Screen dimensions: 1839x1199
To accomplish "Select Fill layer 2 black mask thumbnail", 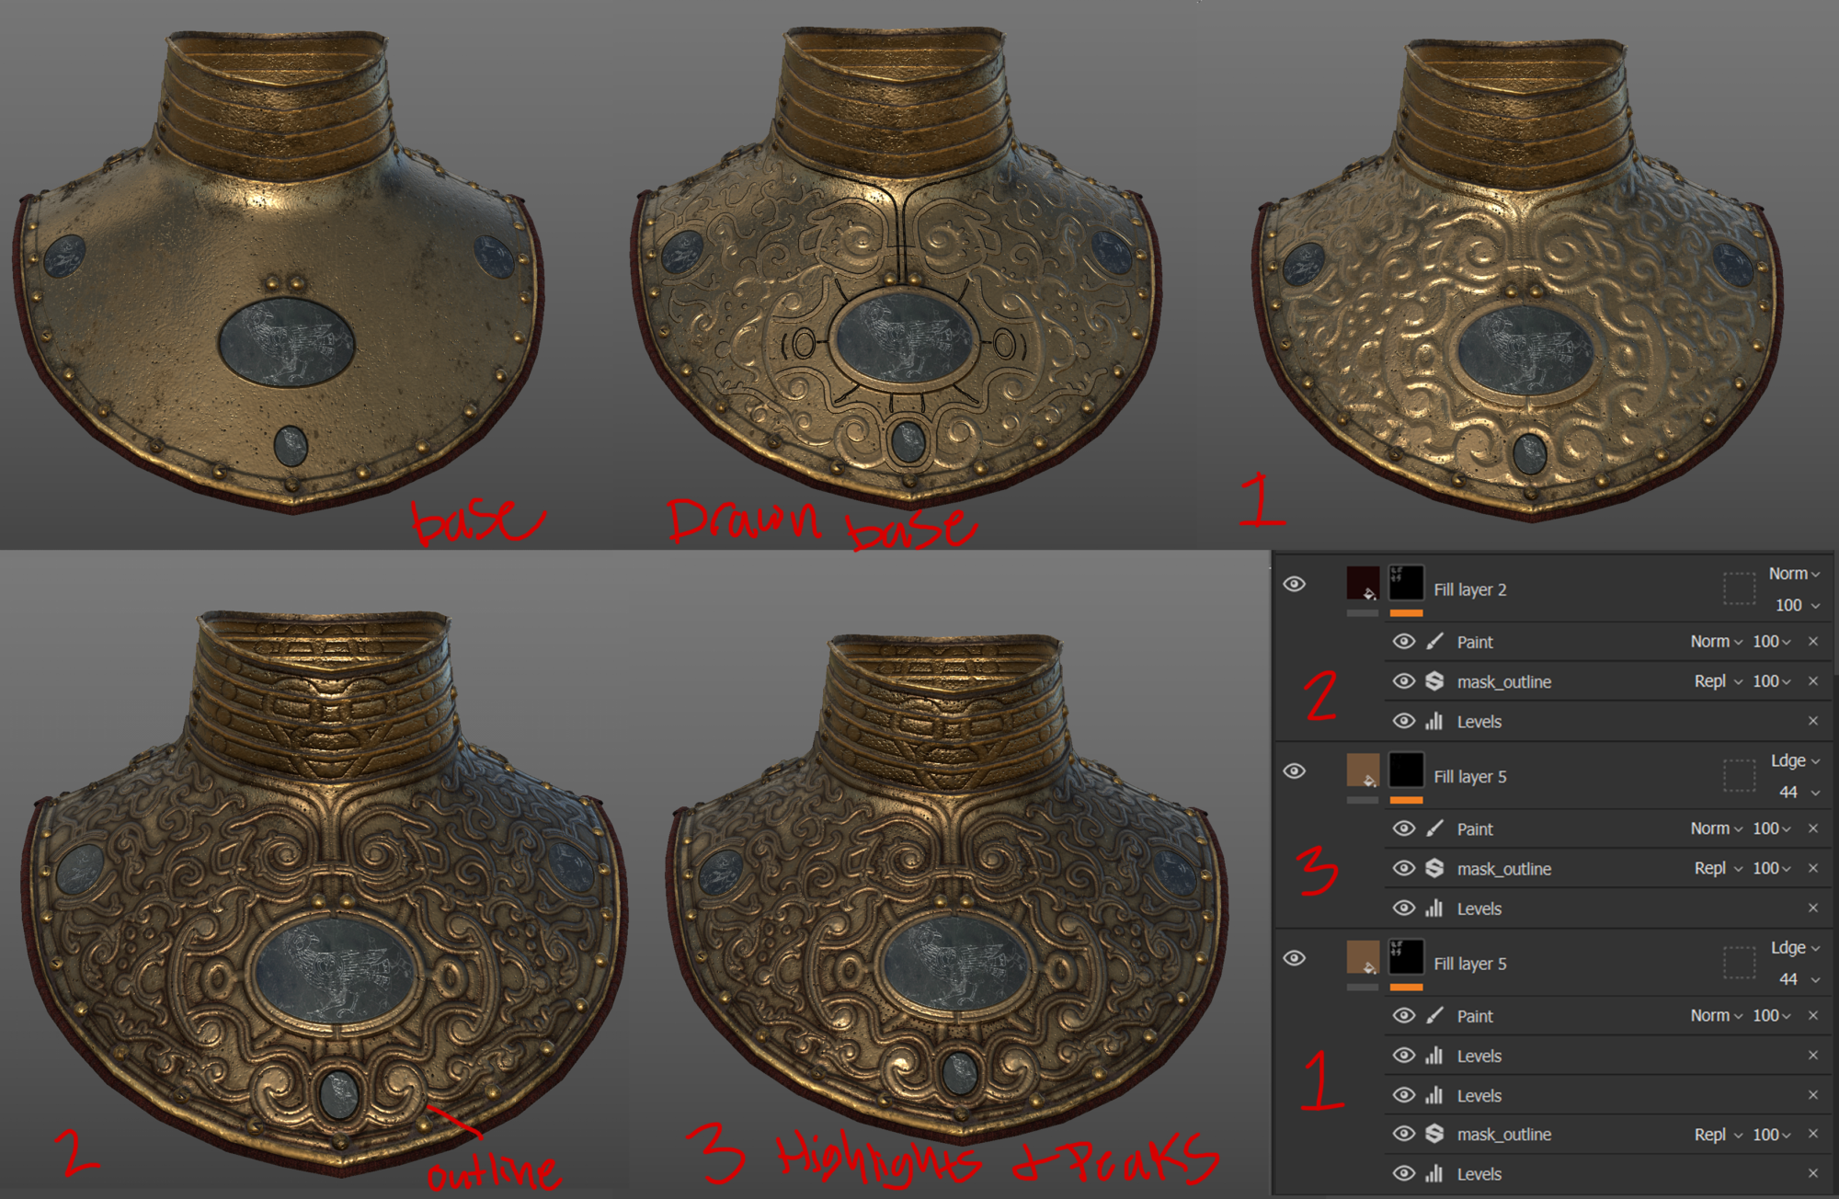I will (1406, 583).
